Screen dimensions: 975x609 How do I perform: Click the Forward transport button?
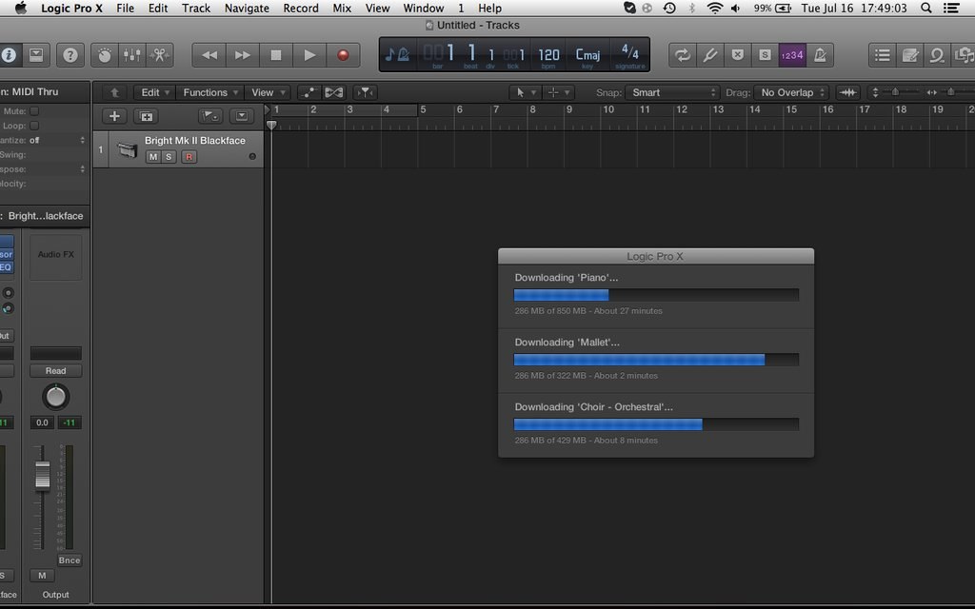[x=243, y=55]
